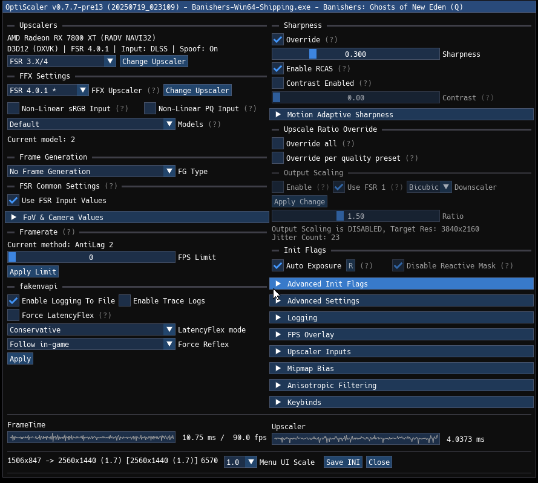Viewport: 538px width, 483px height.
Task: Click the OptiScaler title bar
Action: [x=269, y=7]
